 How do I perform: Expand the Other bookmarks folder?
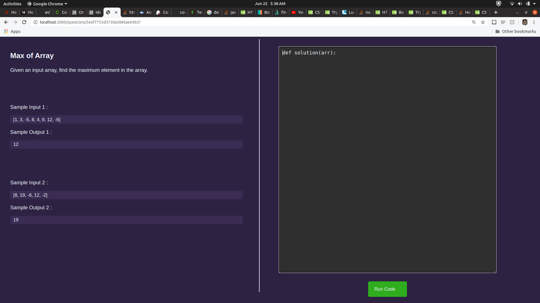click(x=516, y=31)
